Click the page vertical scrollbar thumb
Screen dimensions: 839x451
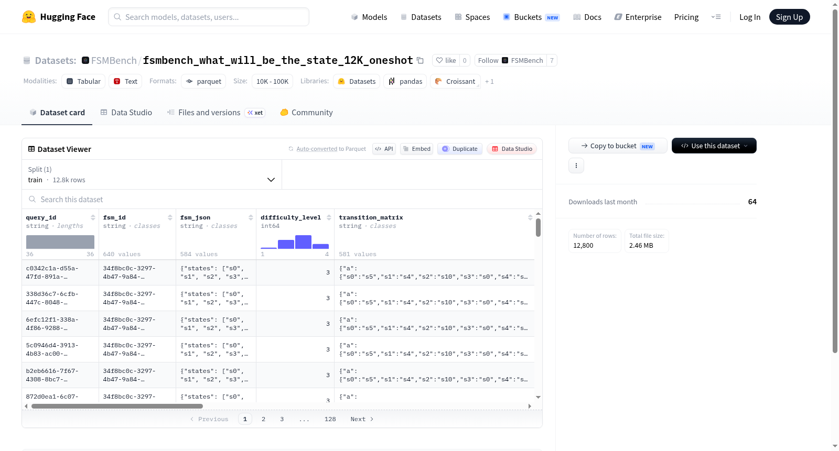click(835, 181)
